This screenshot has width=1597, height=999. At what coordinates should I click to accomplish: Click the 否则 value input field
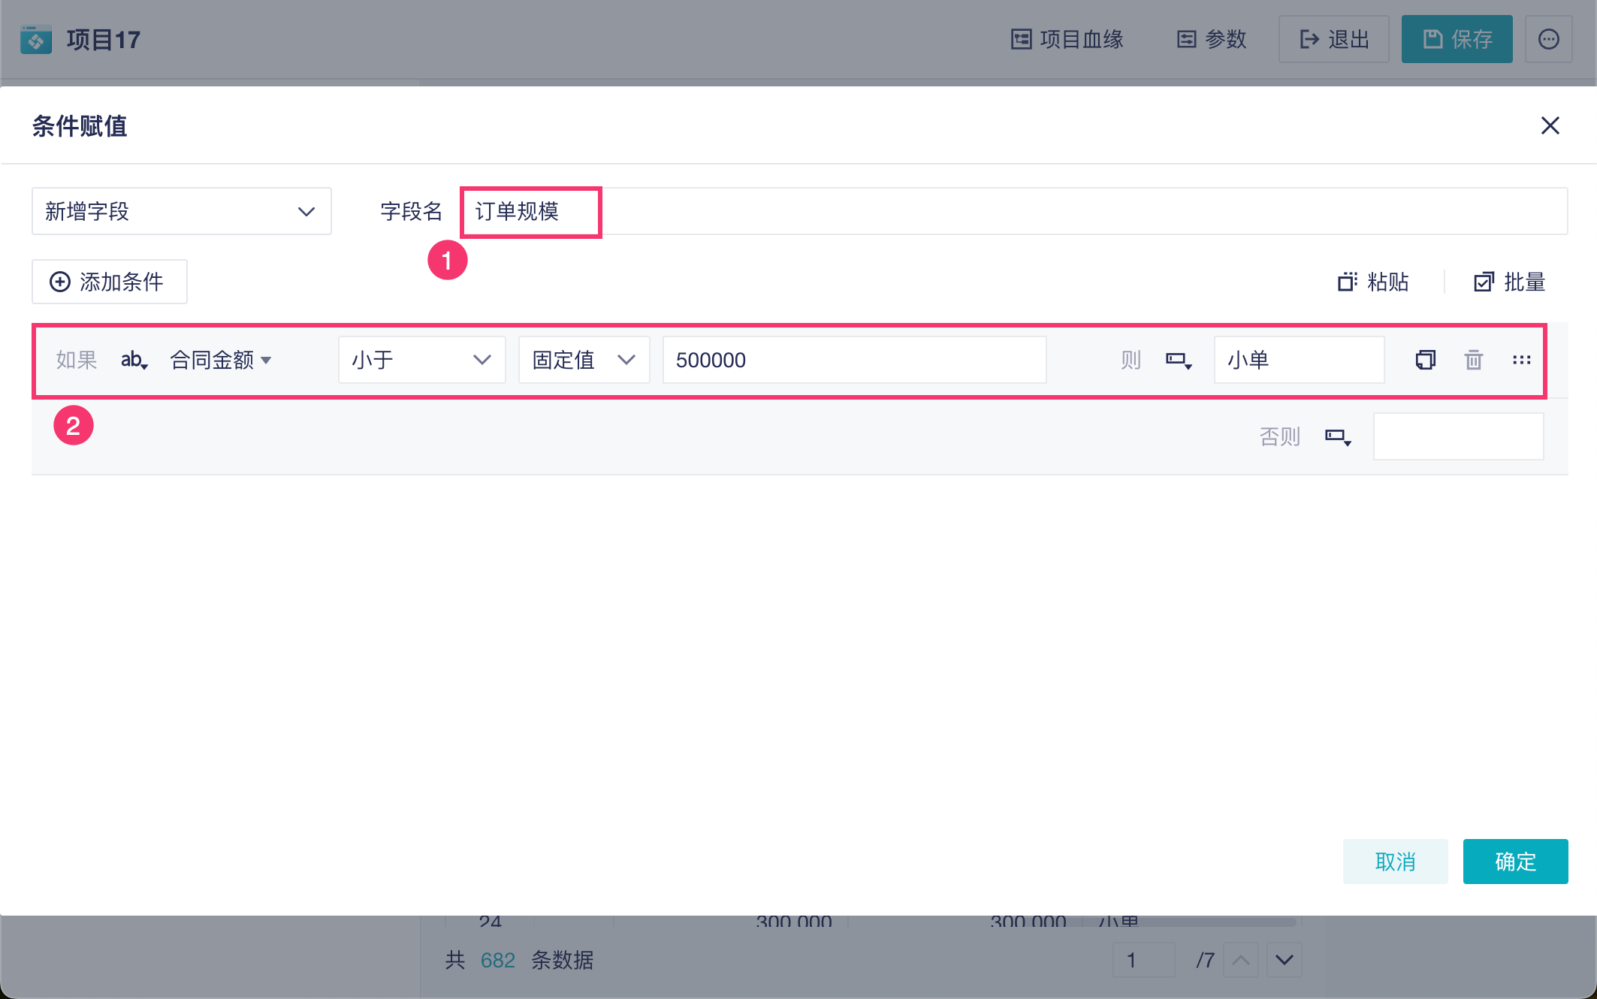click(x=1457, y=436)
